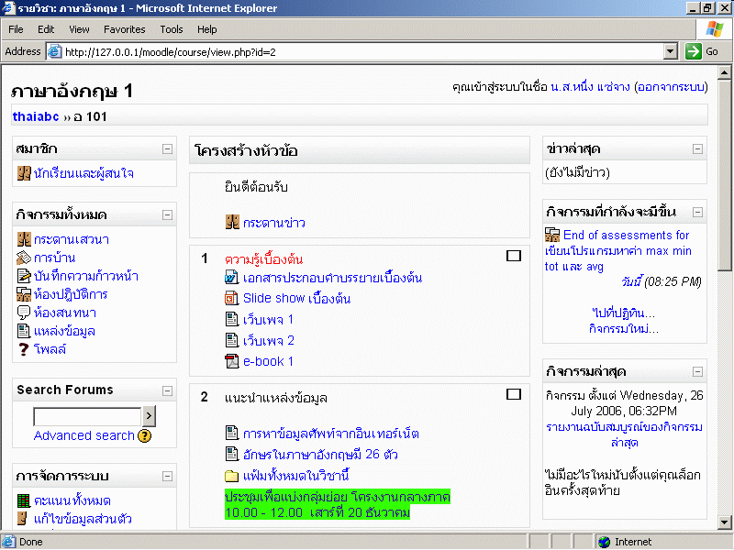The image size is (734, 550).
Task: Click the PDF icon next to e-book 1
Action: coord(232,361)
